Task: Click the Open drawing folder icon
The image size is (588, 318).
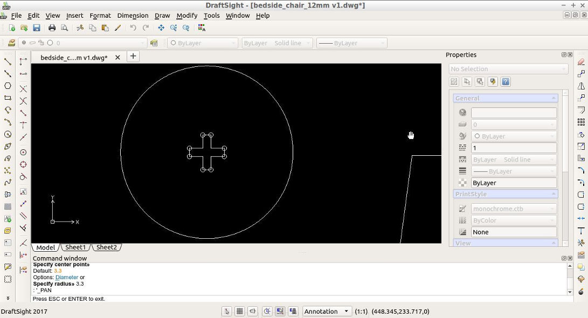Action: 24,27
